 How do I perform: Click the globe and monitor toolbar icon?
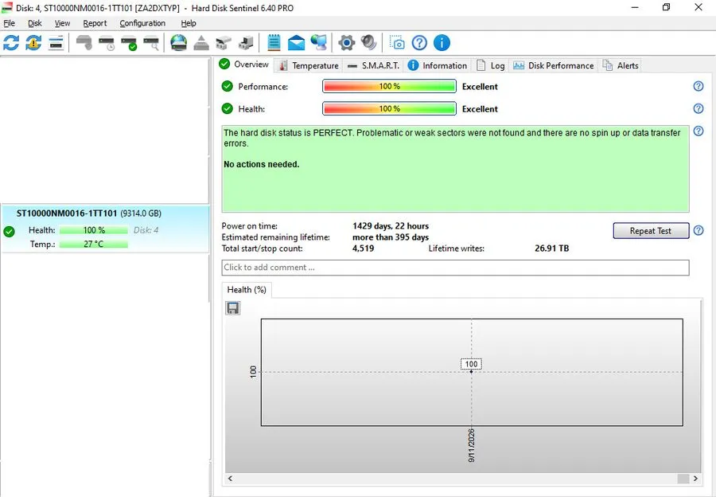[x=319, y=43]
